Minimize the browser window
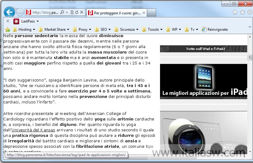Viewport: 253px width, 163px height. [226, 4]
